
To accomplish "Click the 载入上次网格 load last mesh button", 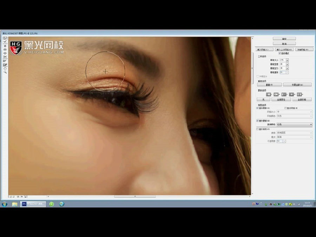I will click(x=284, y=50).
